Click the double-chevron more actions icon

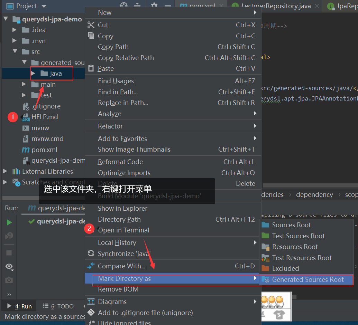9,295
